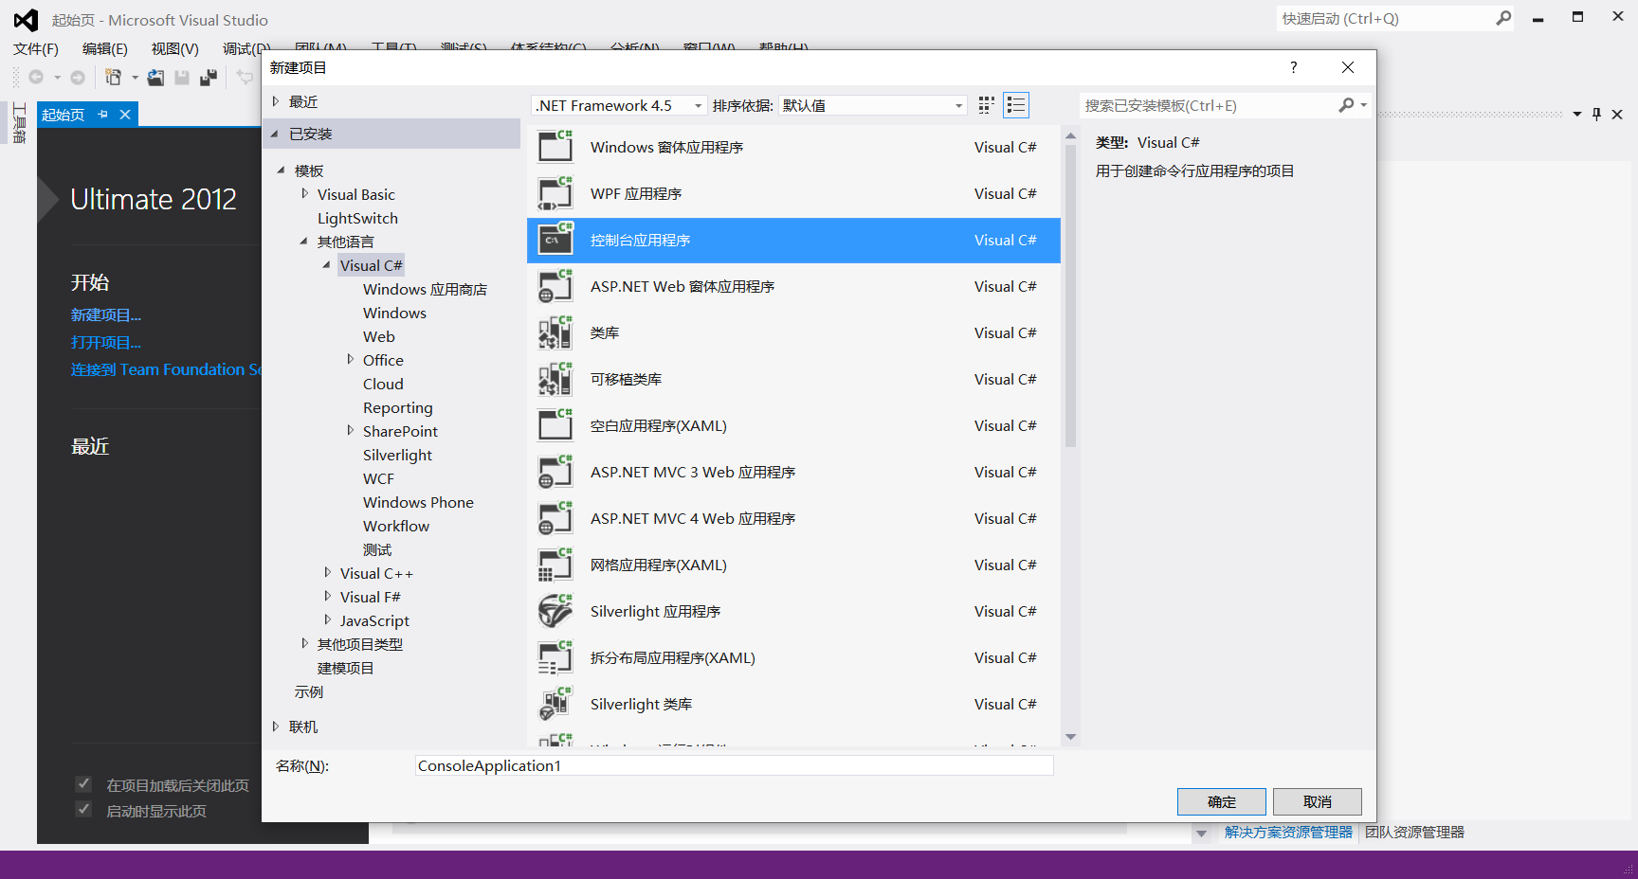Open the 文件(F) menu
This screenshot has height=879, width=1638.
click(x=36, y=48)
